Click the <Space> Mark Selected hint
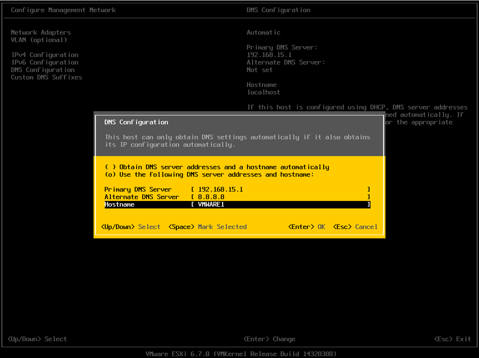This screenshot has width=479, height=358. coord(208,227)
